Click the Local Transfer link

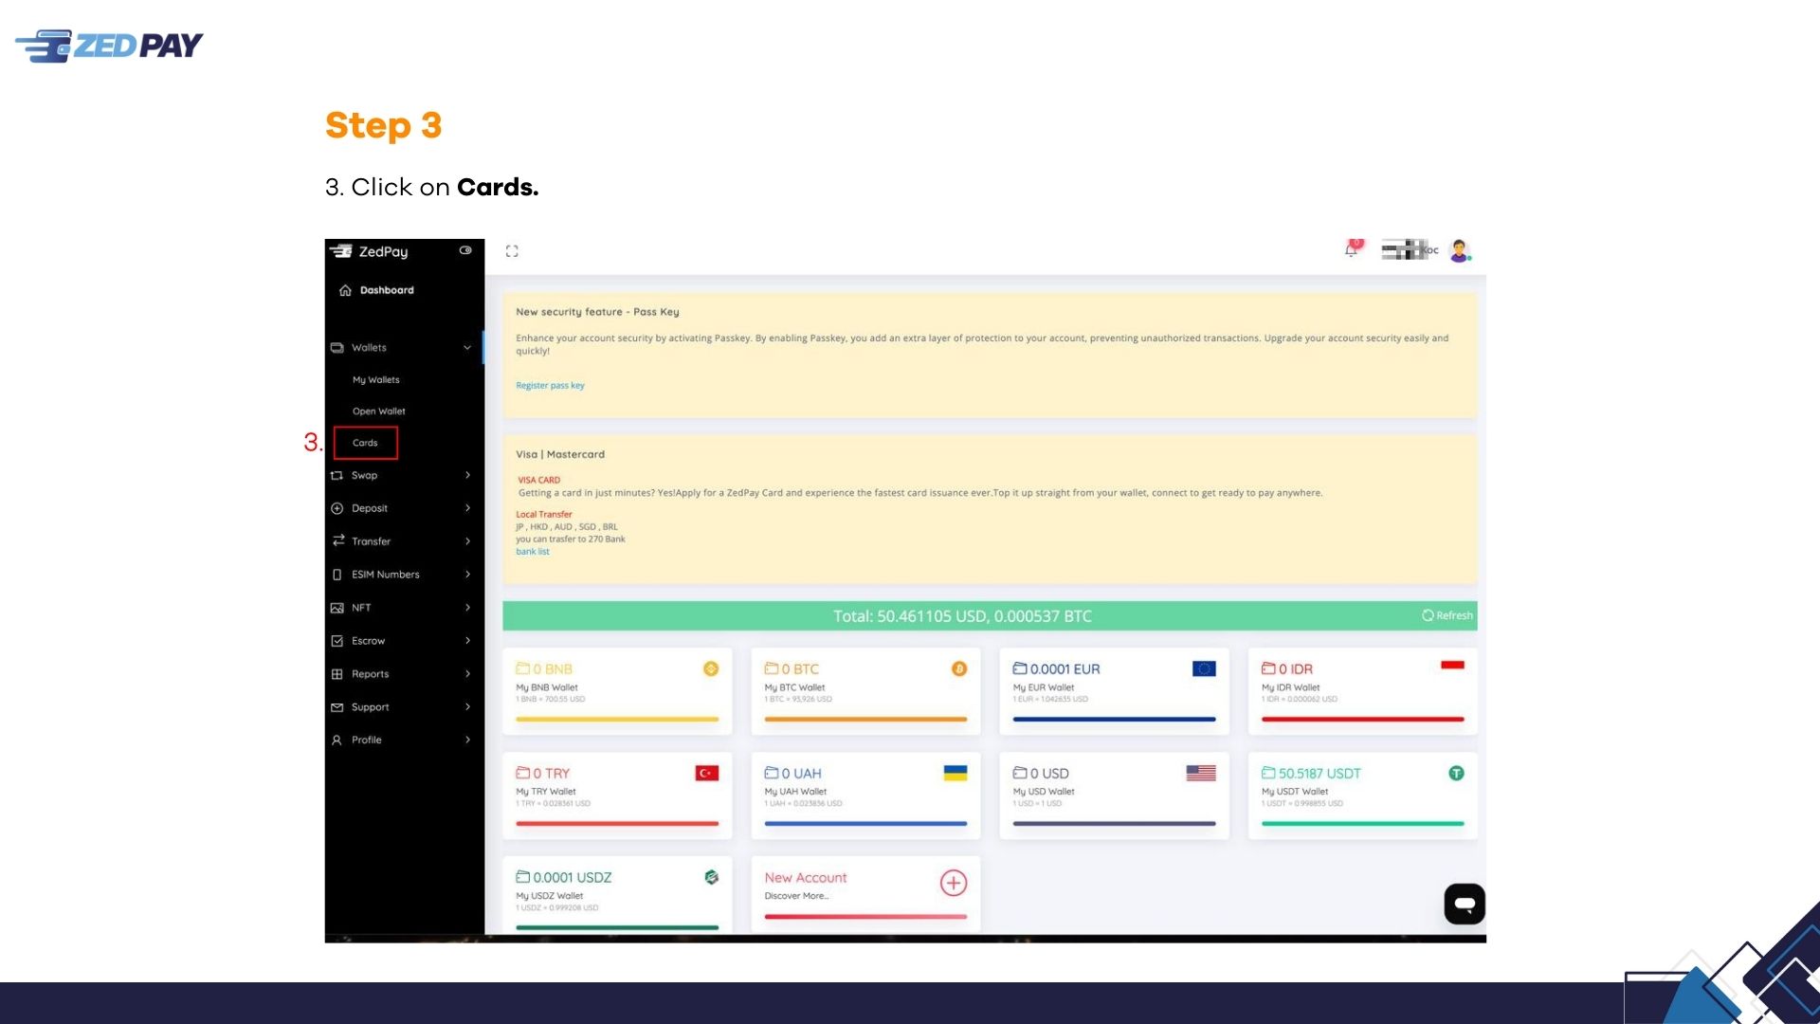click(544, 515)
